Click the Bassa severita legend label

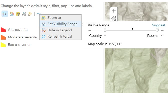pos(19,45)
